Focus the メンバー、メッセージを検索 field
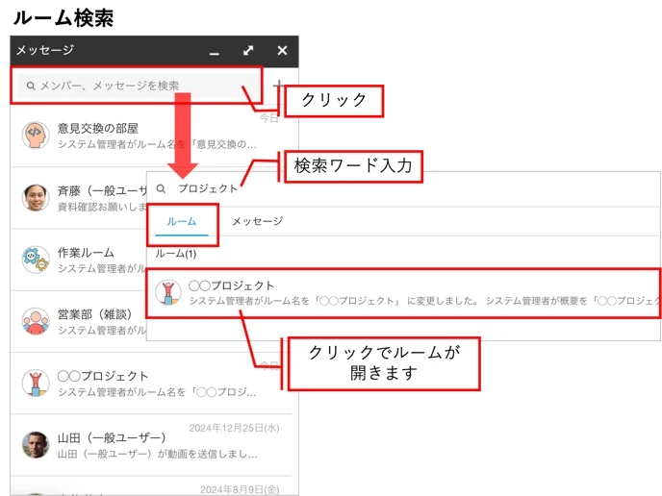662x496 pixels. click(x=140, y=86)
